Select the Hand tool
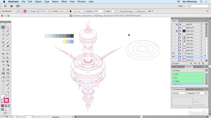This screenshot has width=211, height=118. [x=3, y=92]
